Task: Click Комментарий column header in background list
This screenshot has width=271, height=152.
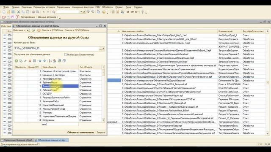Action: click(x=230, y=31)
